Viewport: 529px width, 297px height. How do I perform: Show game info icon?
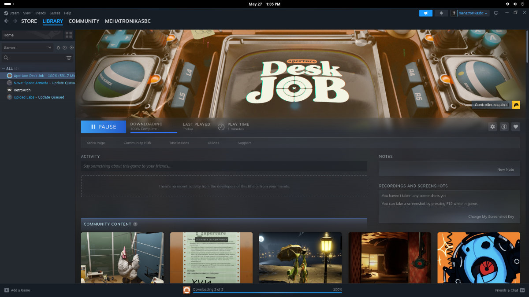point(504,127)
